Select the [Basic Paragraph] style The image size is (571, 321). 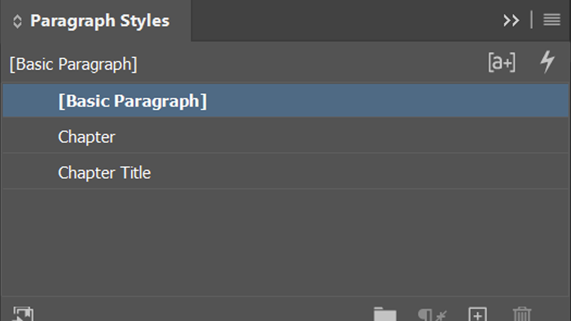[x=133, y=101]
